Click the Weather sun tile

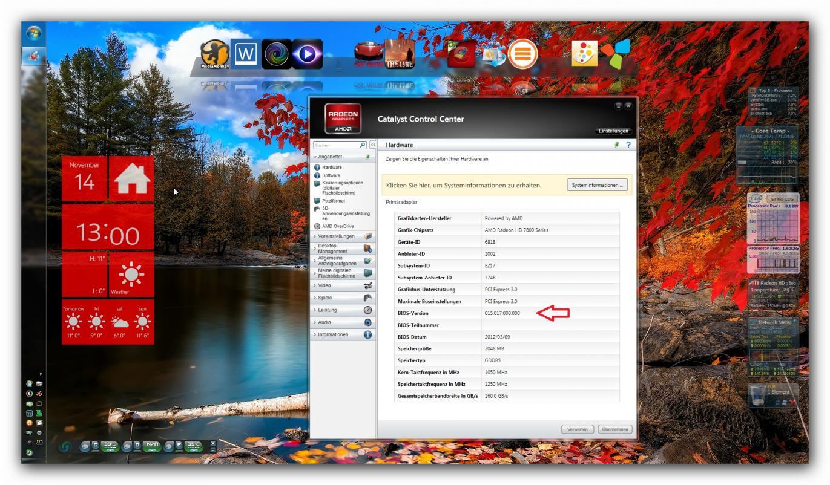click(x=131, y=275)
